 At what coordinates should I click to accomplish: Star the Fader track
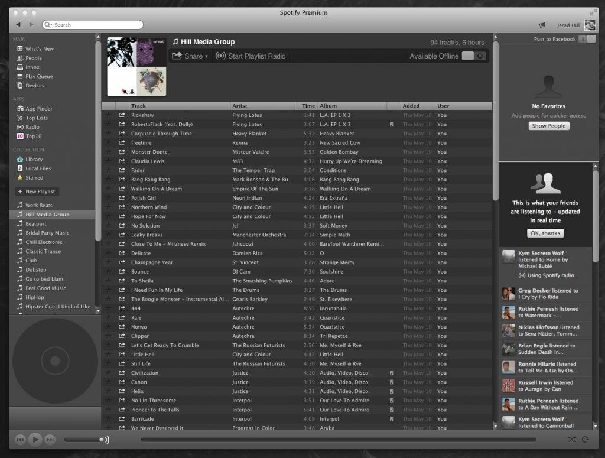[109, 170]
